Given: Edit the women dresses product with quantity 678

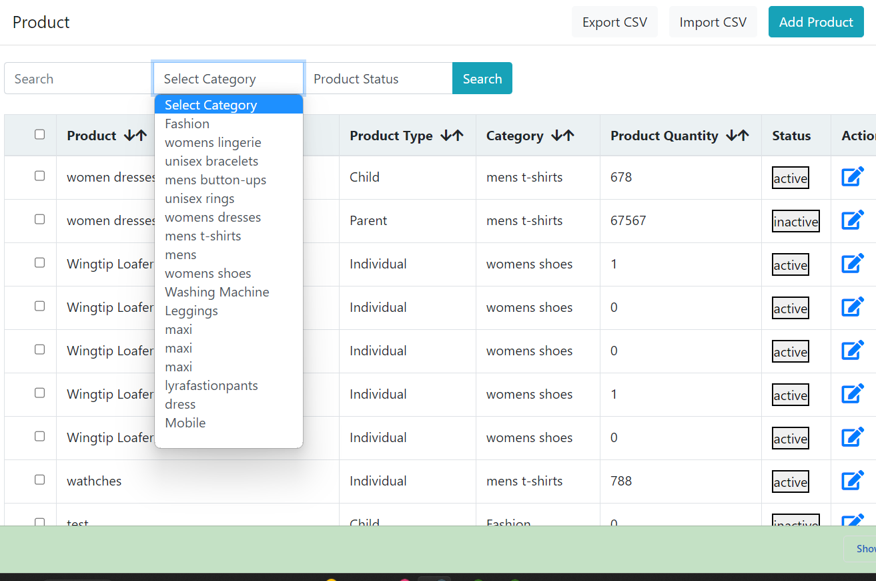Looking at the screenshot, I should (x=853, y=177).
